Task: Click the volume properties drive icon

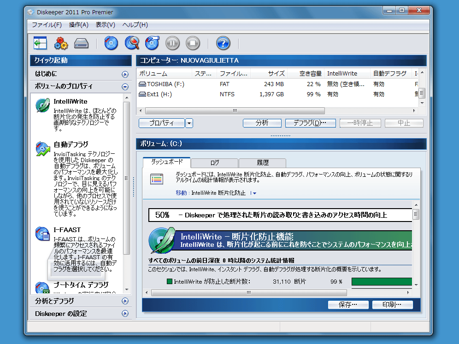Action: click(81, 43)
